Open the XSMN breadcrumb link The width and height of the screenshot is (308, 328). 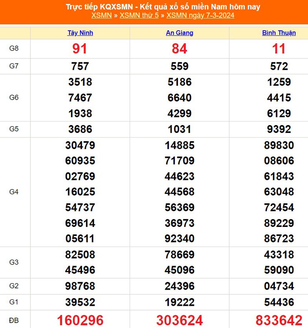click(x=101, y=15)
